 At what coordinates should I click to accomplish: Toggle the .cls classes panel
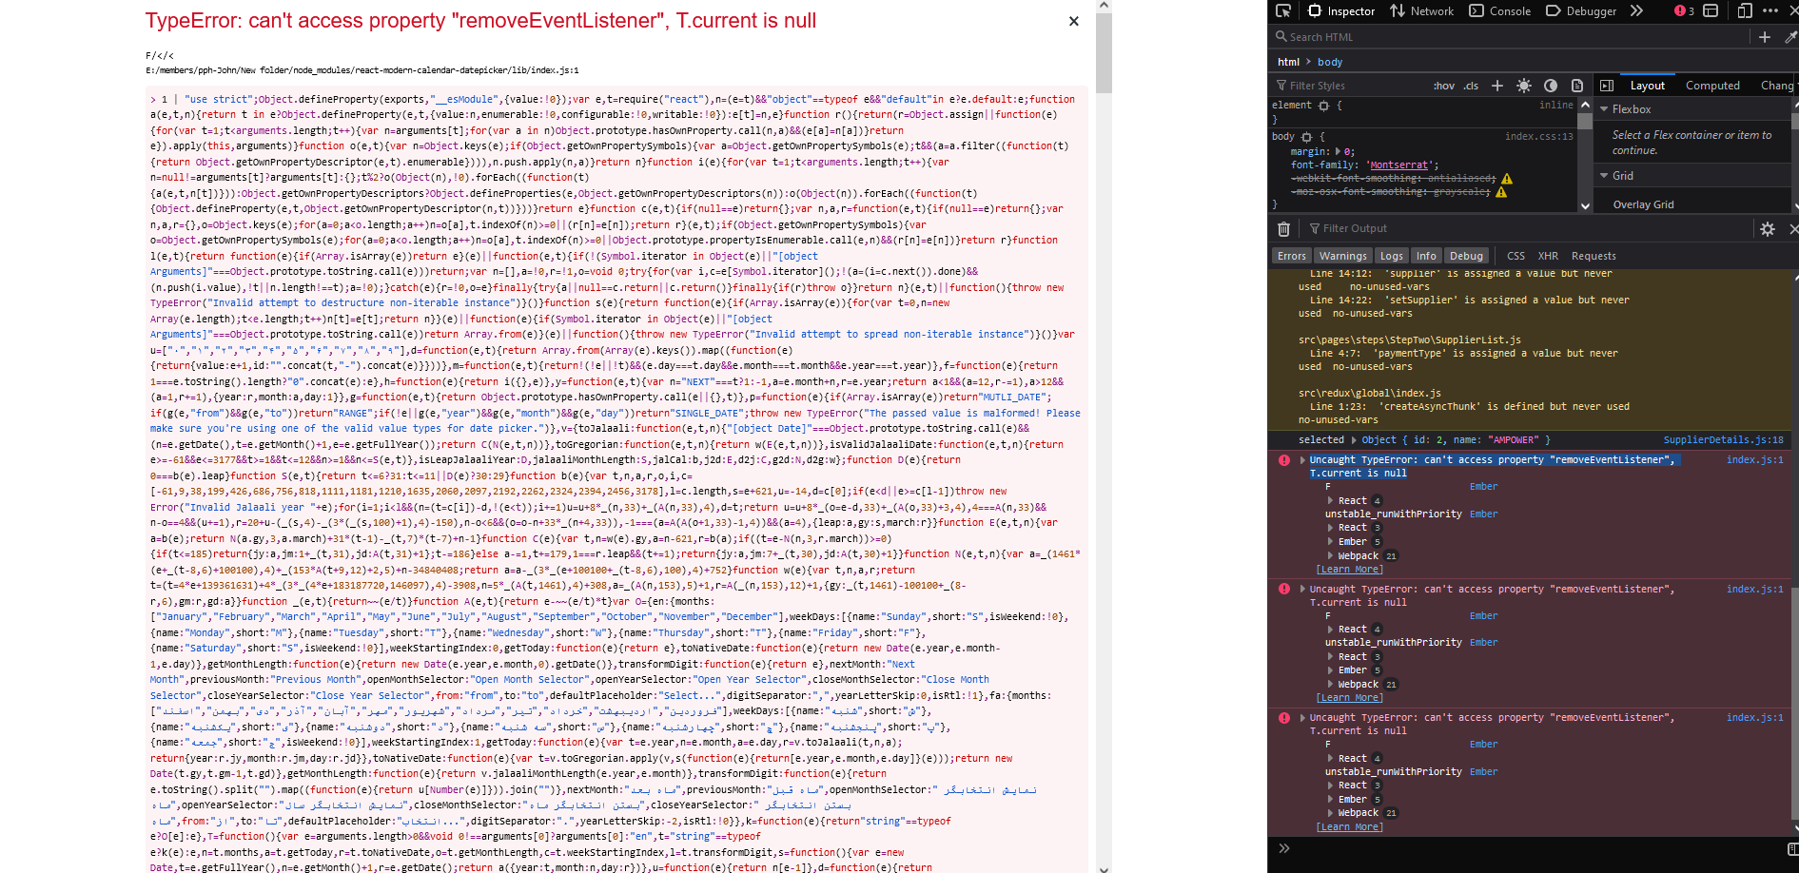(x=1471, y=86)
